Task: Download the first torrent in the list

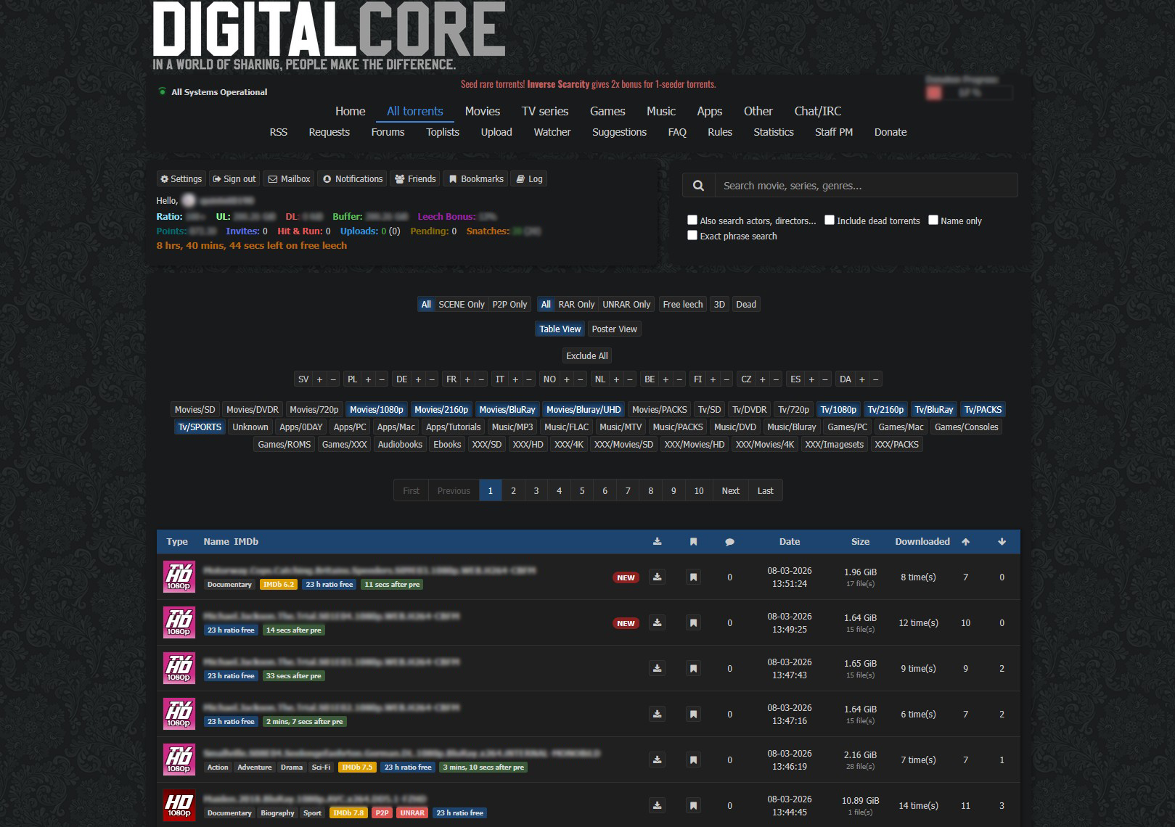Action: click(x=657, y=577)
